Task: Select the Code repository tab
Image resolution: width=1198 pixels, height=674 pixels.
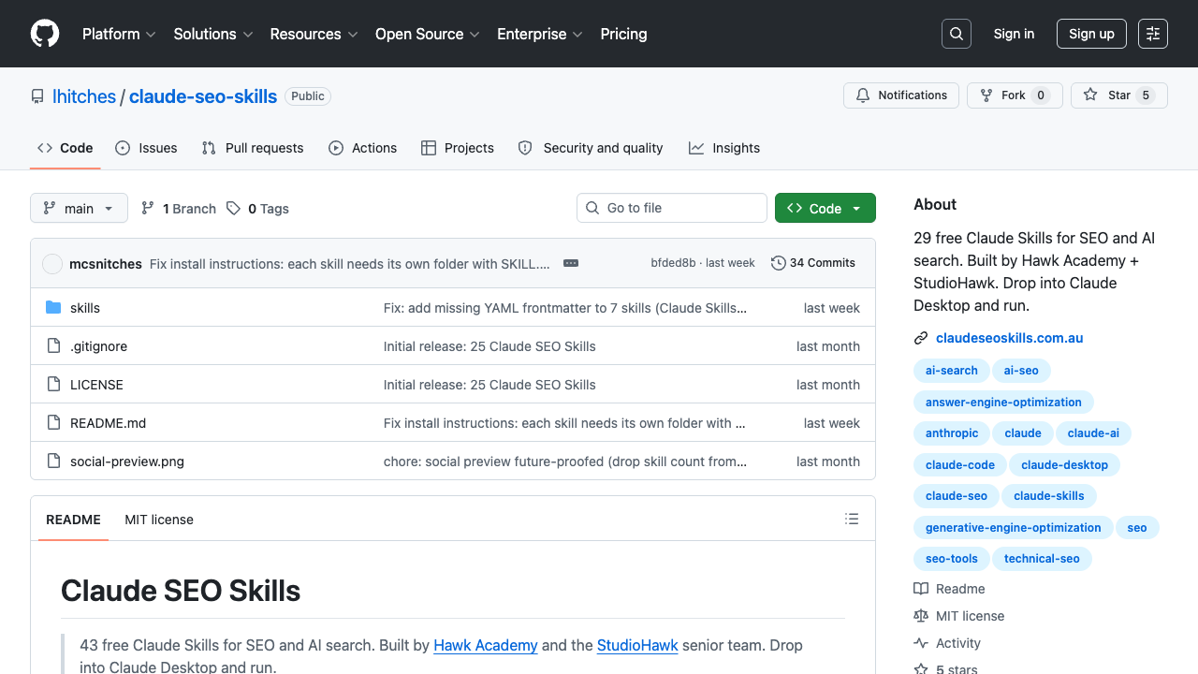Action: pyautogui.click(x=66, y=148)
